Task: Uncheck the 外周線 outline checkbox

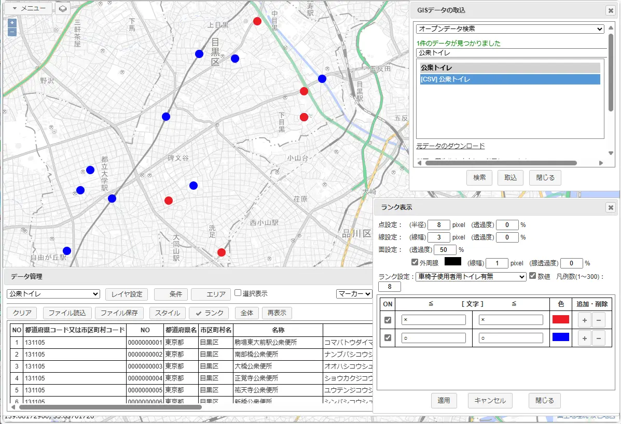Action: tap(415, 262)
